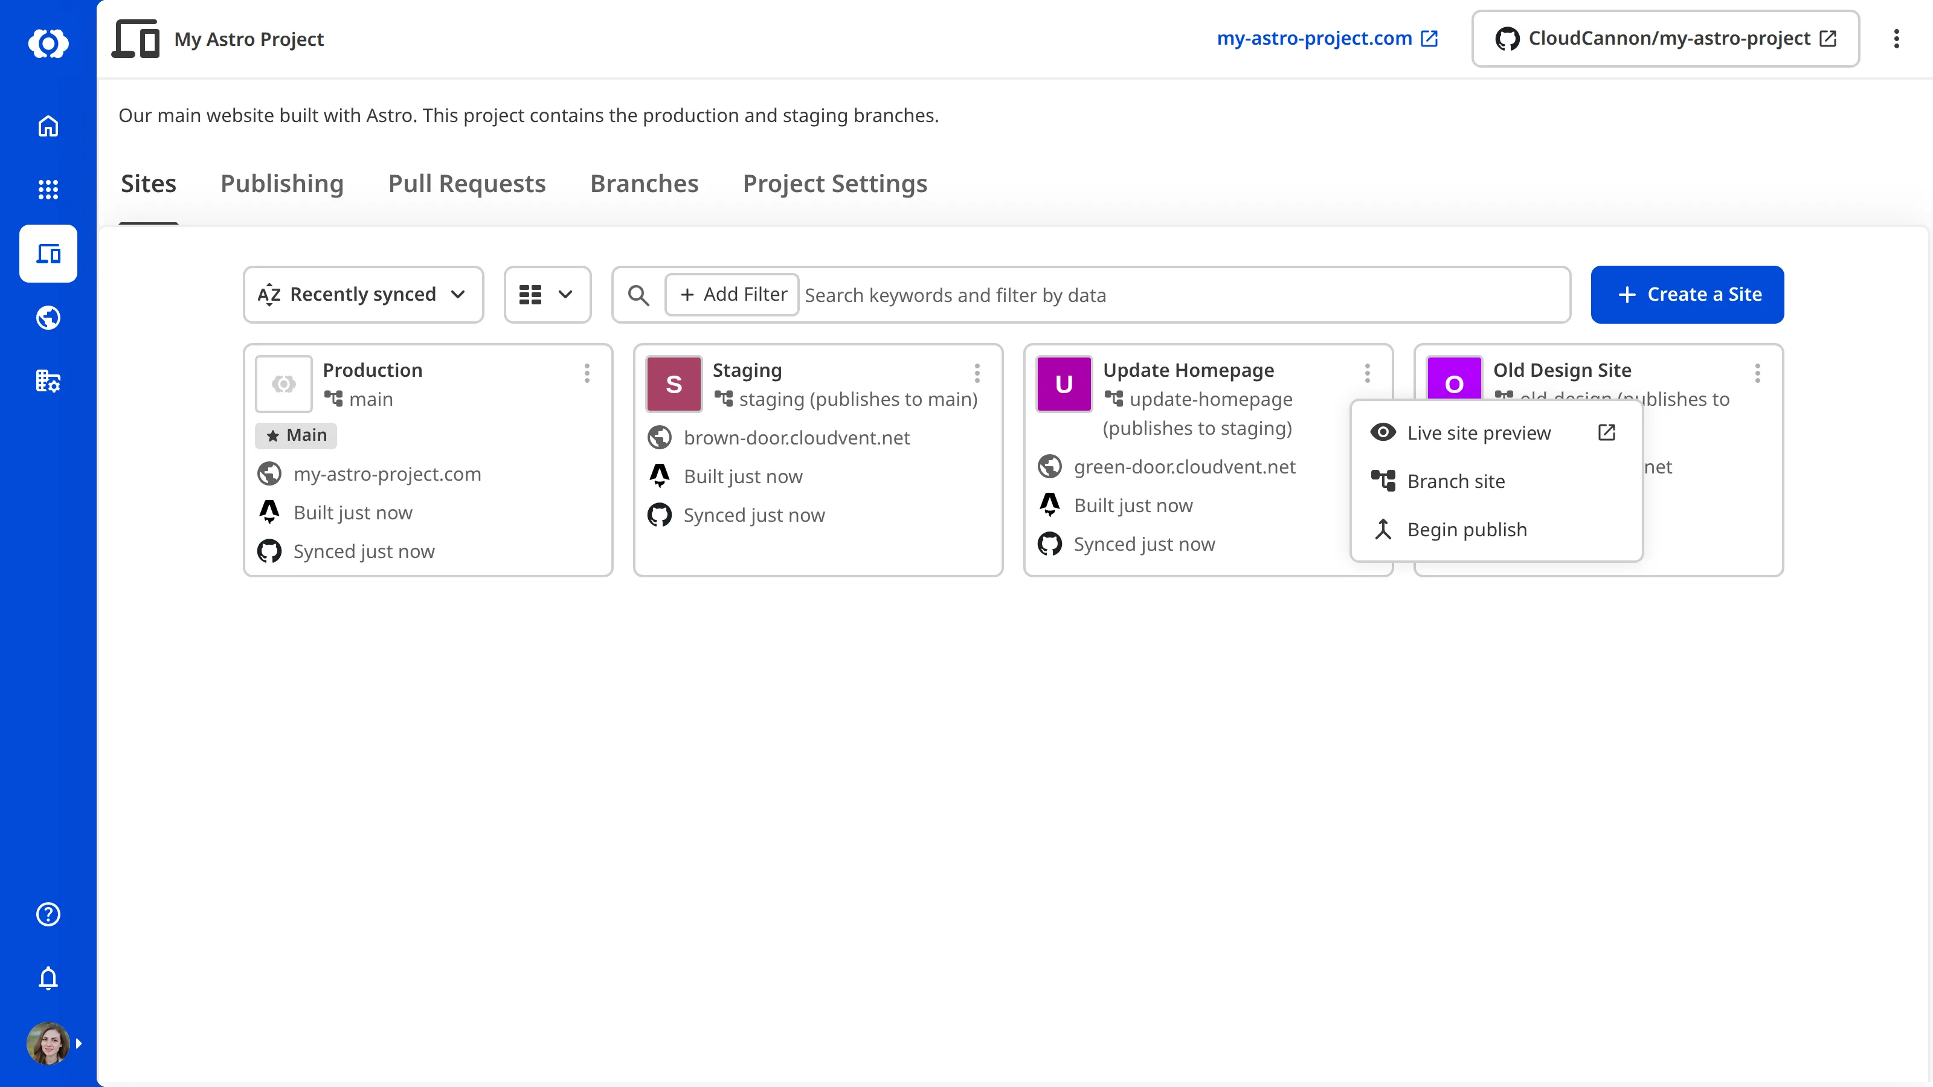Open the project options three-dot menu in the header
Viewport: 1933px width, 1087px height.
coord(1896,39)
